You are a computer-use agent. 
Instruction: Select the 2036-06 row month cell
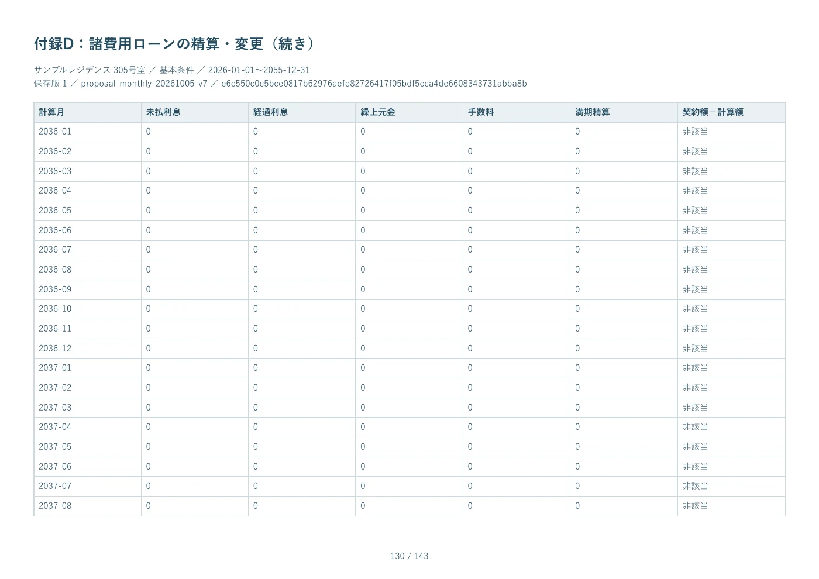(x=87, y=230)
